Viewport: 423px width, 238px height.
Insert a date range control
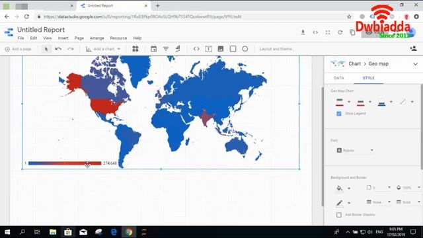pos(153,49)
